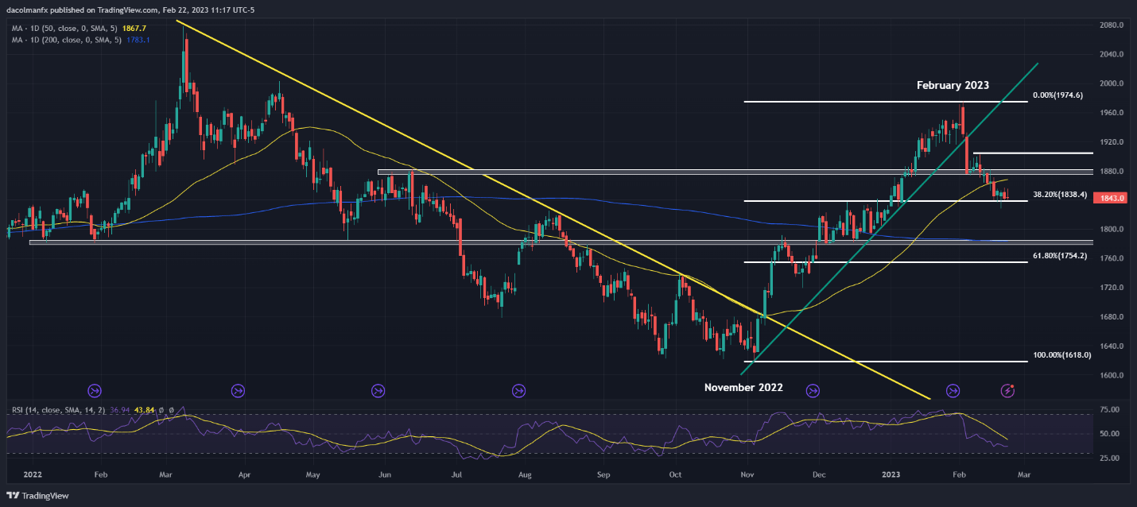The width and height of the screenshot is (1137, 507).
Task: Click the 1720.0 price axis label
Action: coord(1111,288)
